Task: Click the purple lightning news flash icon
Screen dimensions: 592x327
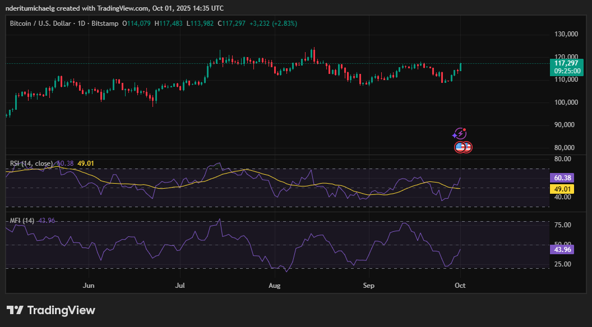Action: (x=459, y=133)
